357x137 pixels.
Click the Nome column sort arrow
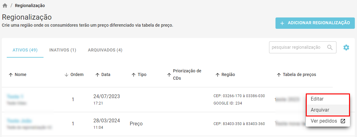[10, 75]
